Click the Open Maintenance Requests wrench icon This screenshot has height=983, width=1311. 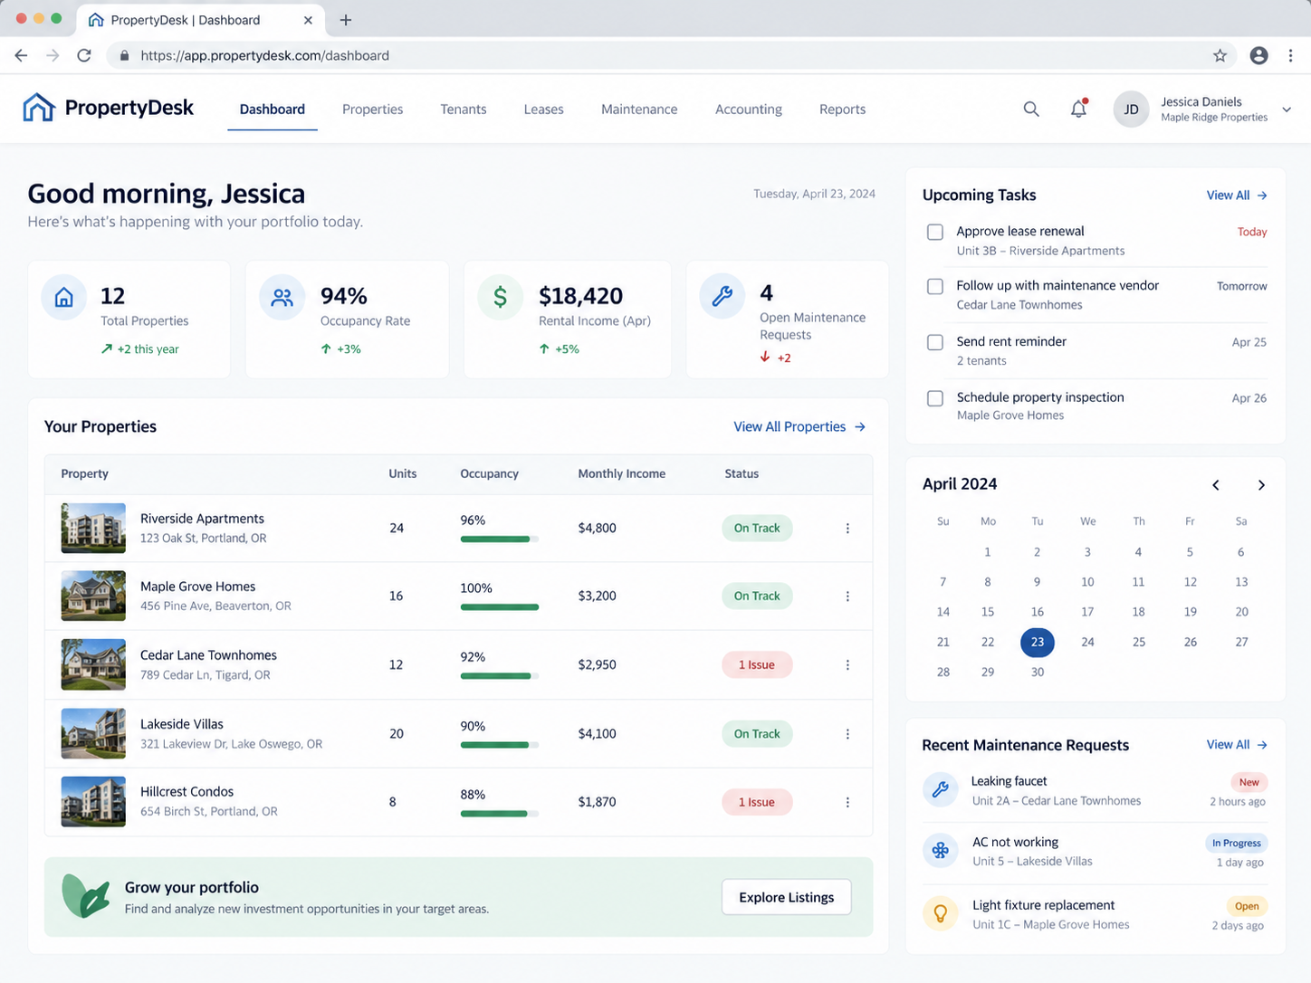pos(722,296)
